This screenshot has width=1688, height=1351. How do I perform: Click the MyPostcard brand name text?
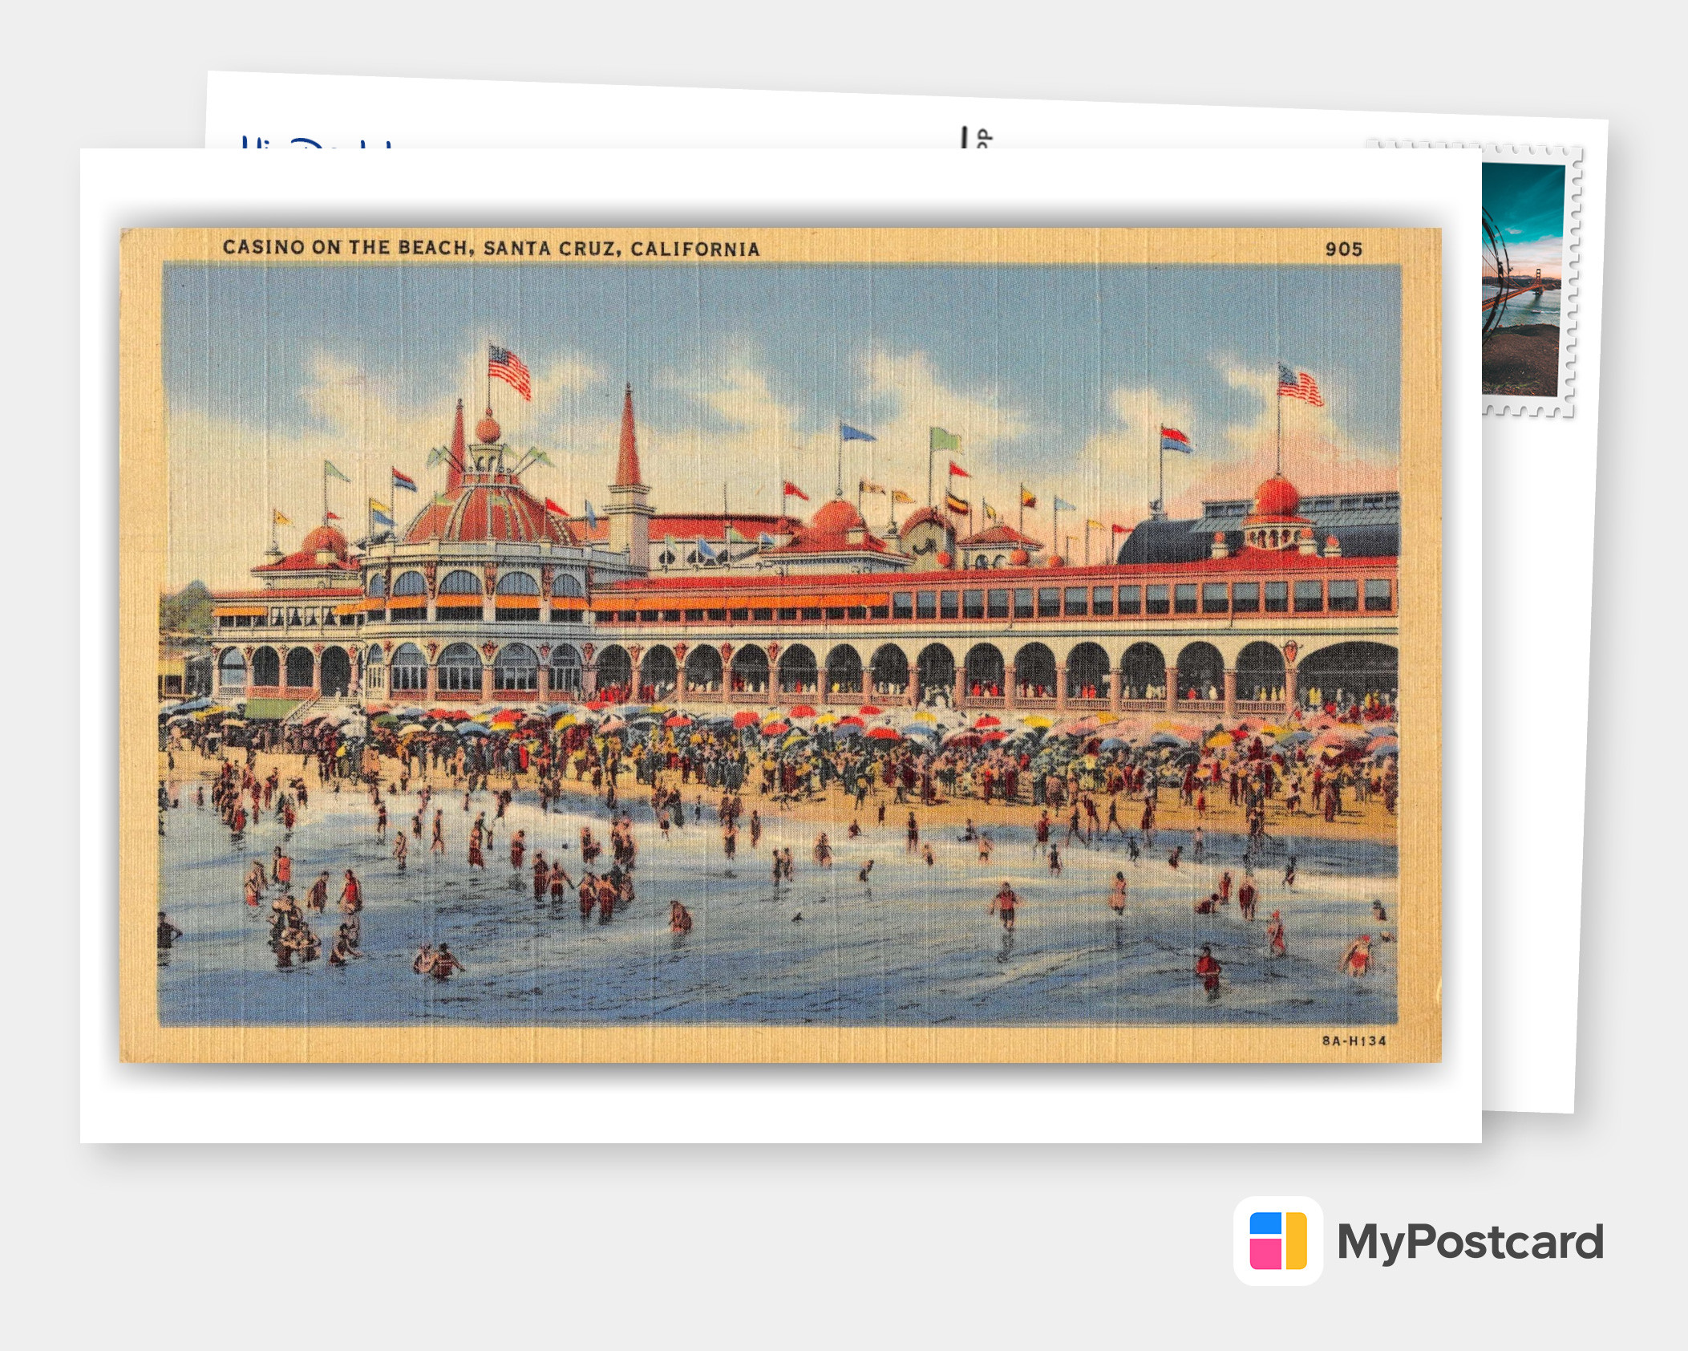pyautogui.click(x=1470, y=1243)
